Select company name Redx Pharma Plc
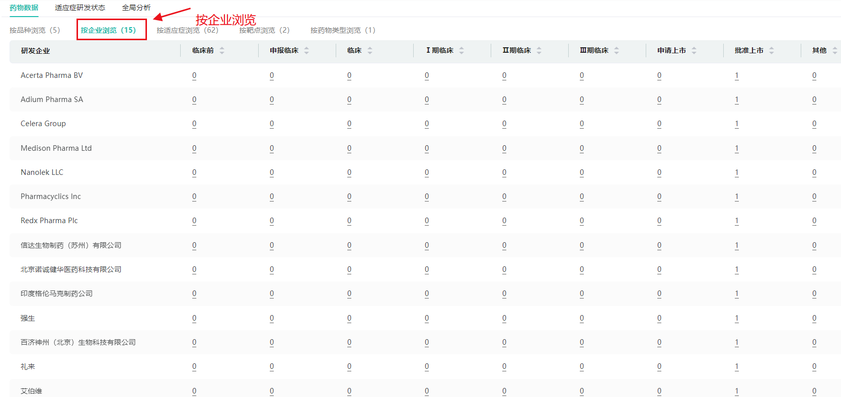The height and width of the screenshot is (397, 841). (x=49, y=221)
